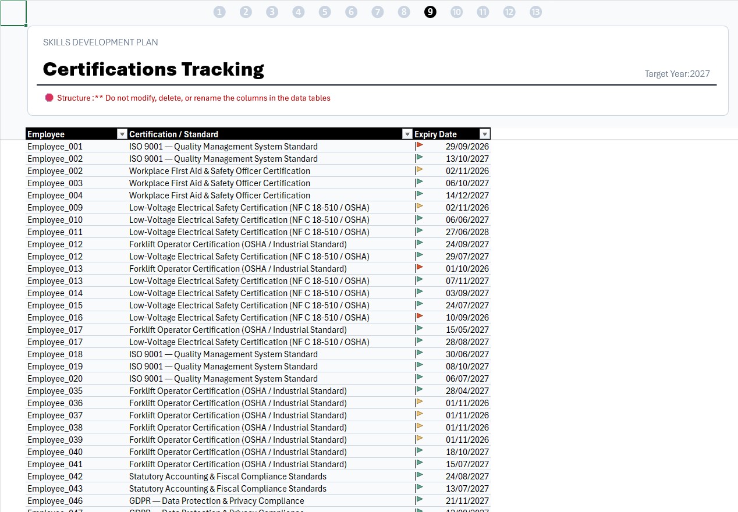738x512 pixels.
Task: Select GDPR certification cell for Employee_046
Action: pyautogui.click(x=270, y=501)
